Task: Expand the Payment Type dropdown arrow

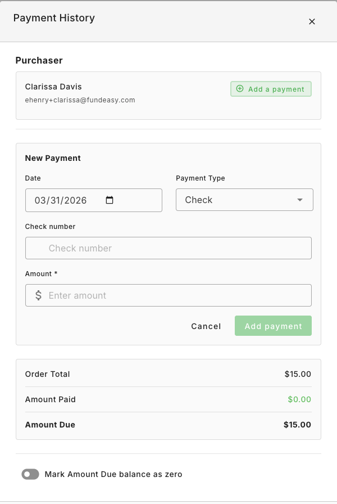Action: click(x=300, y=200)
